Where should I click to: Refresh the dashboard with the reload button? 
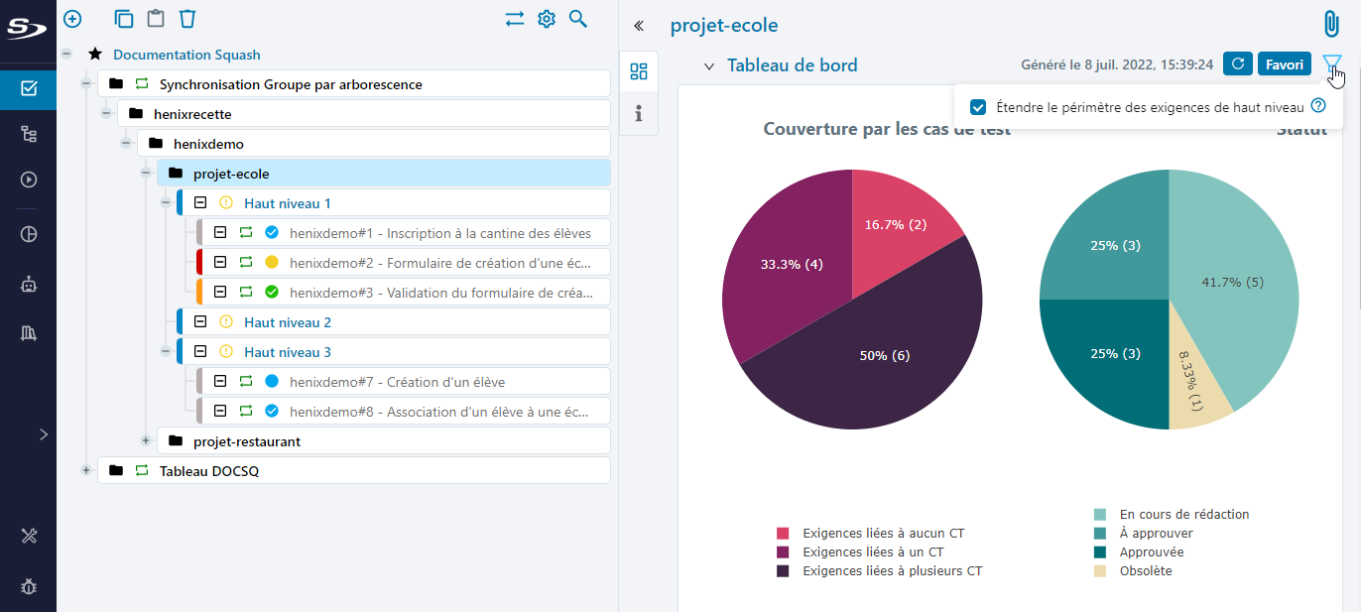click(x=1237, y=64)
